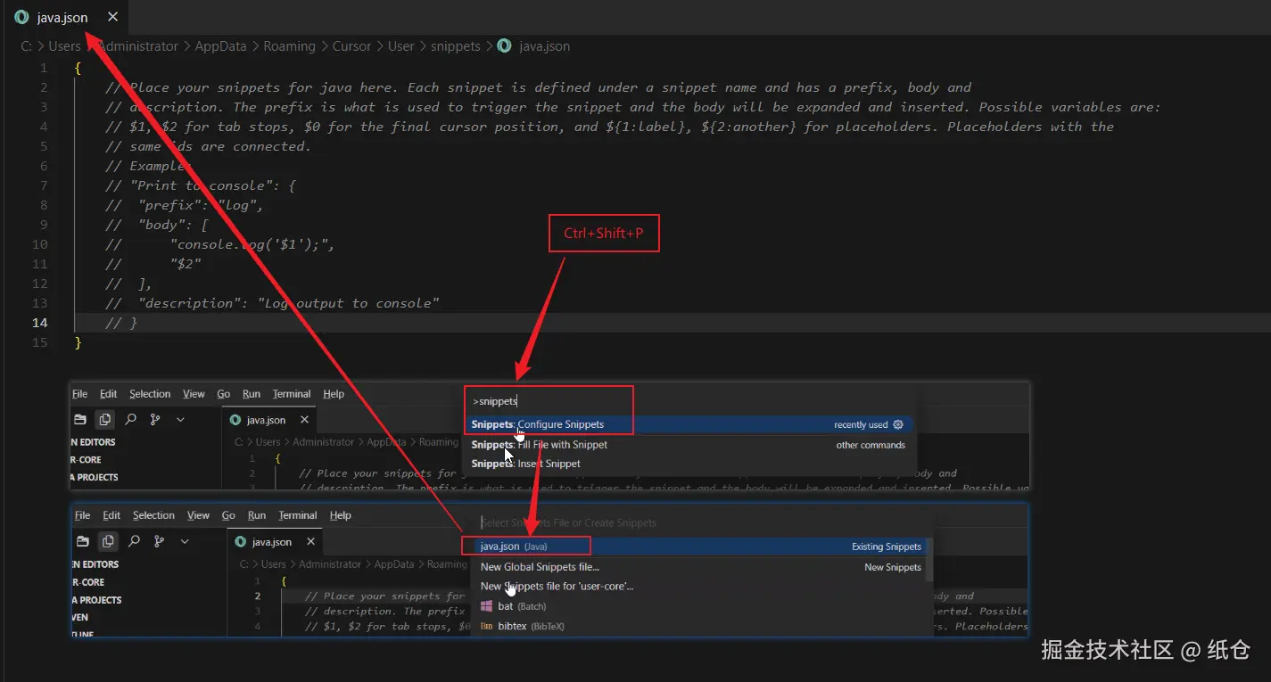The image size is (1271, 682).
Task: Open Help menu in 'Select Snippets File' screenshot
Action: coord(340,515)
